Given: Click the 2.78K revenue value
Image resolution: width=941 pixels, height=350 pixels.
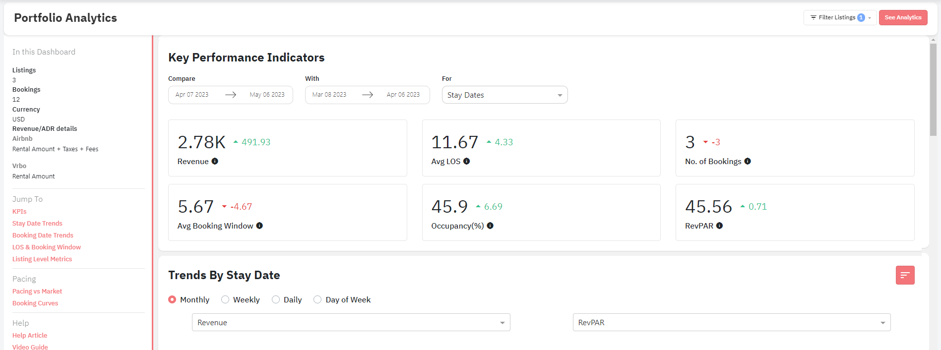Looking at the screenshot, I should click(202, 142).
